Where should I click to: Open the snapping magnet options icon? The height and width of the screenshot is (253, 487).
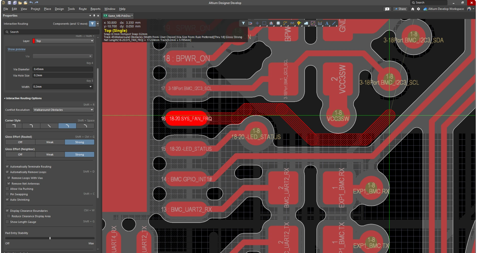coord(250,23)
